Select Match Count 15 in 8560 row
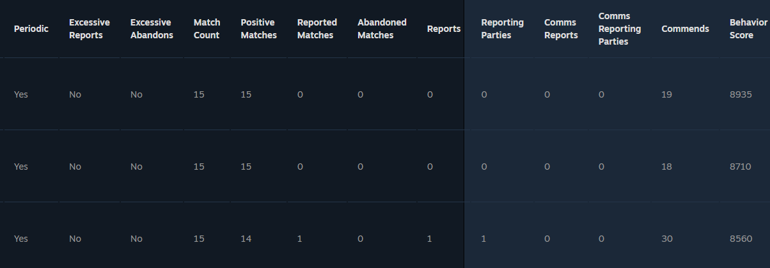 [x=199, y=239]
